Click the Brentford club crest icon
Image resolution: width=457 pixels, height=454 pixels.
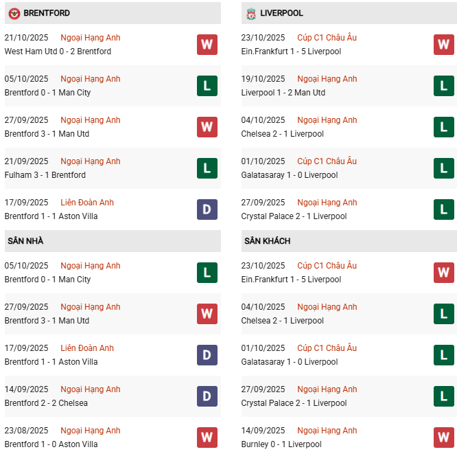[14, 13]
